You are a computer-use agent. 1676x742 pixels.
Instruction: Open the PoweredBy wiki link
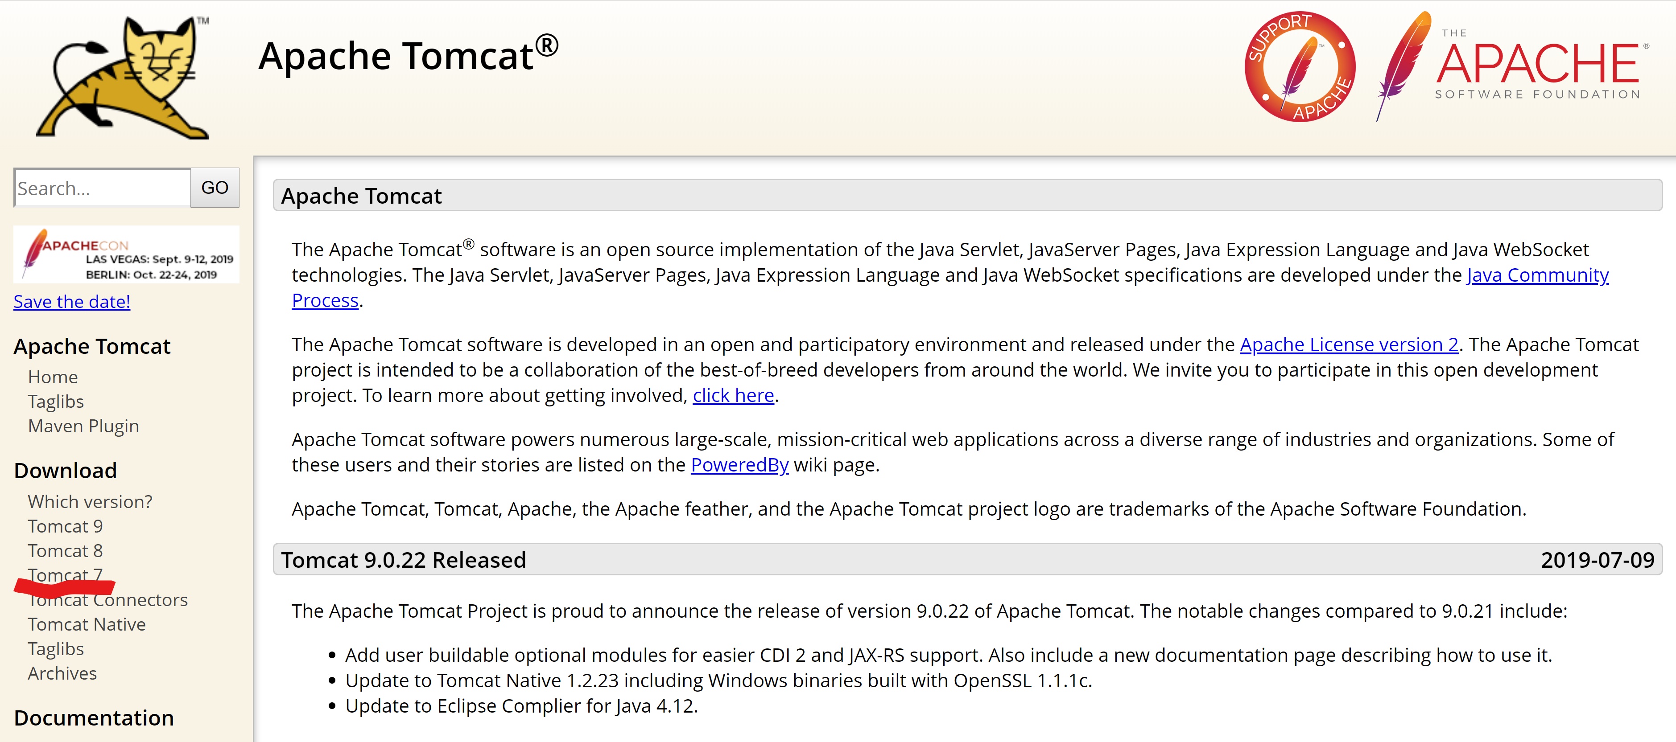click(739, 465)
